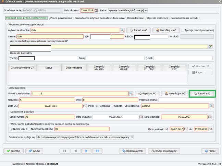Click Zaległości FEP column header
Screen dimensions: 222x166
pos(174,68)
